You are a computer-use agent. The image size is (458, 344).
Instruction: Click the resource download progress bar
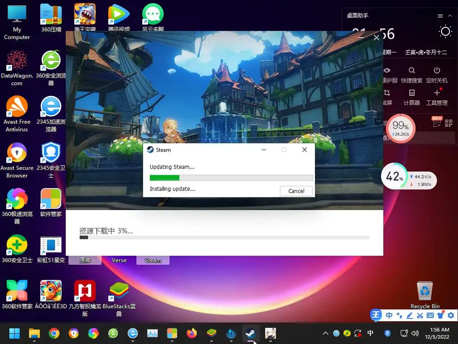pos(225,237)
